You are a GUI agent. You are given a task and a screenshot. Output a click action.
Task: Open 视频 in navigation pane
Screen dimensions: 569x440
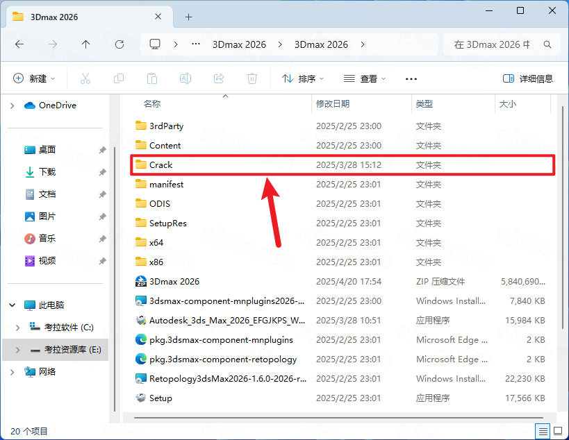click(x=47, y=261)
